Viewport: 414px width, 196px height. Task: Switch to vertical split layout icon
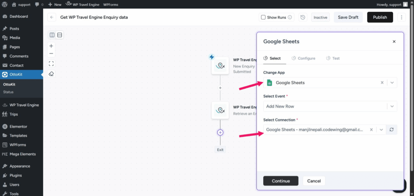click(52, 35)
